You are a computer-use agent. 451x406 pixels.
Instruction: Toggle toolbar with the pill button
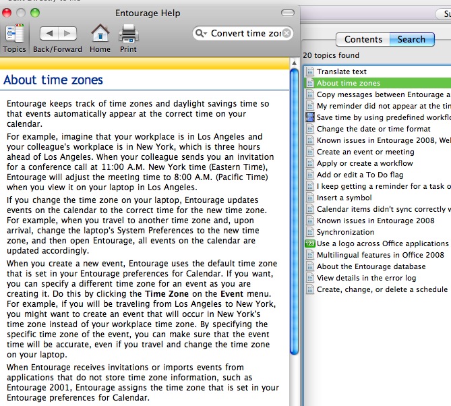[288, 13]
